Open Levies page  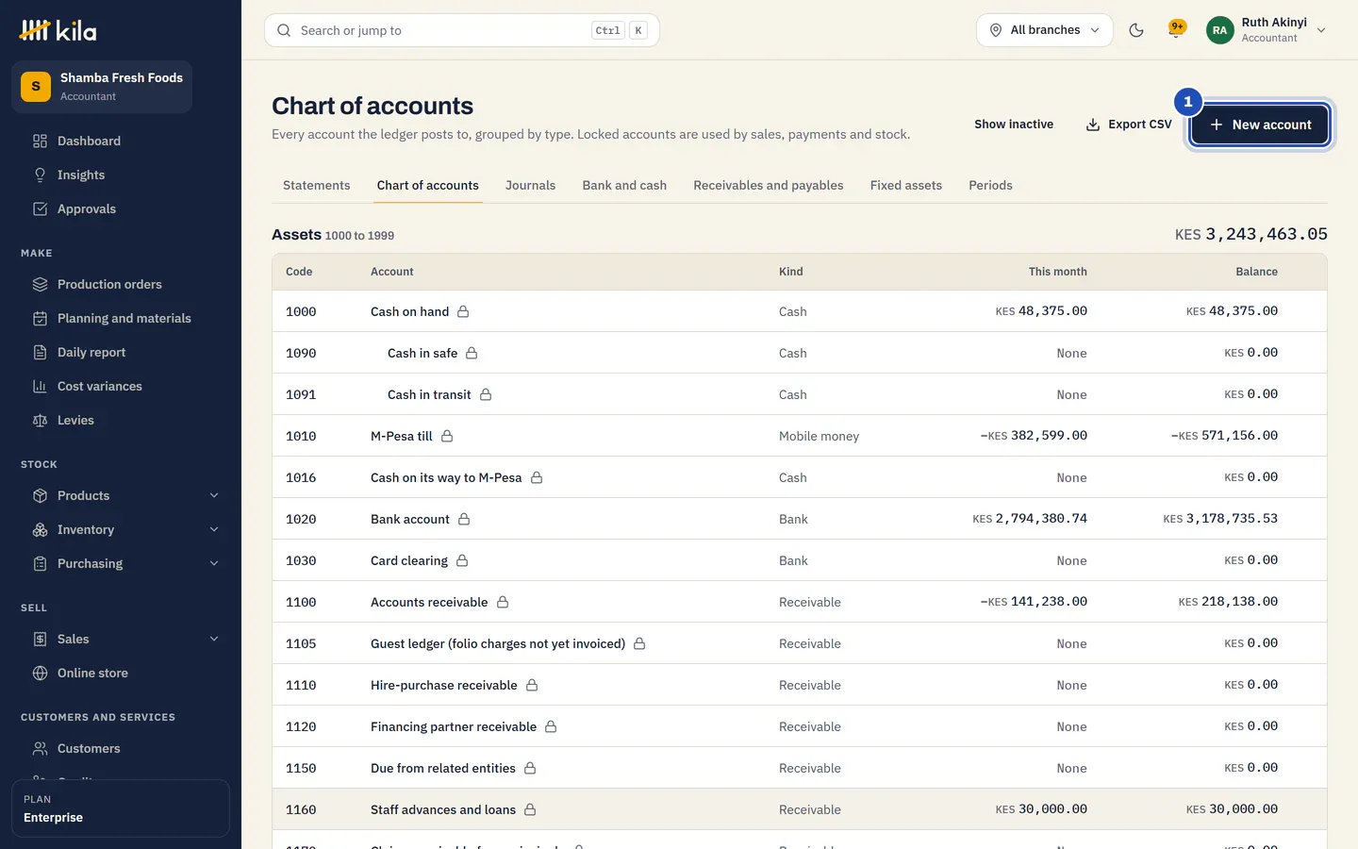[121, 420]
